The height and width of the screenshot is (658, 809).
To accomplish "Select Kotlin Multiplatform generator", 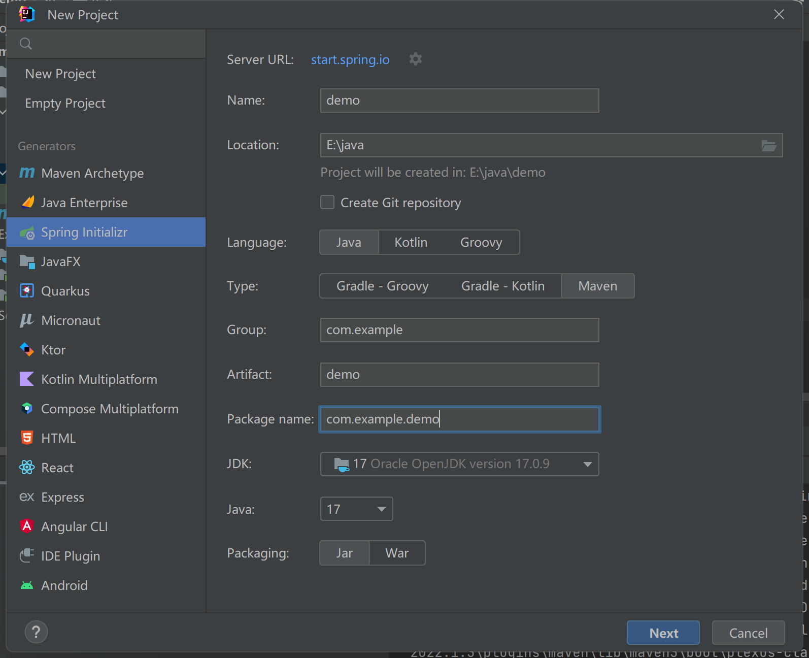I will 106,379.
